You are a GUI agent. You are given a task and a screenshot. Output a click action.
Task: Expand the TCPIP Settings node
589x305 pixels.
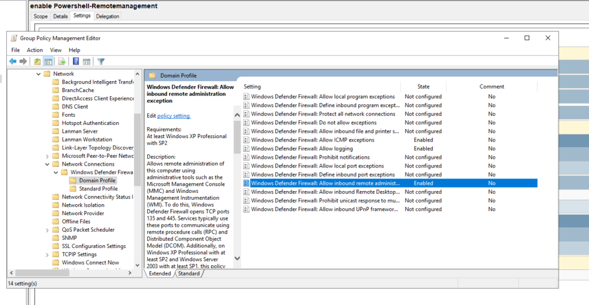[47, 254]
